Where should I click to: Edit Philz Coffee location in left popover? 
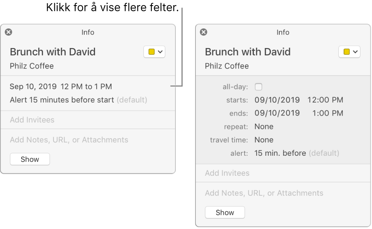coord(32,66)
